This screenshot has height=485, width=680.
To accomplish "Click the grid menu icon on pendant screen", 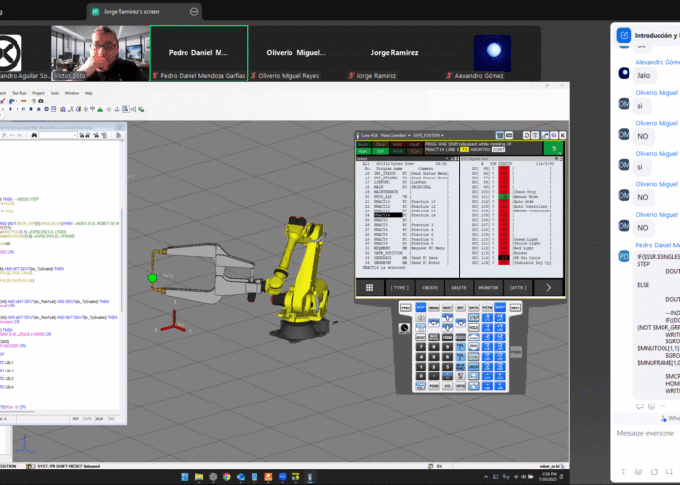I will coord(369,288).
